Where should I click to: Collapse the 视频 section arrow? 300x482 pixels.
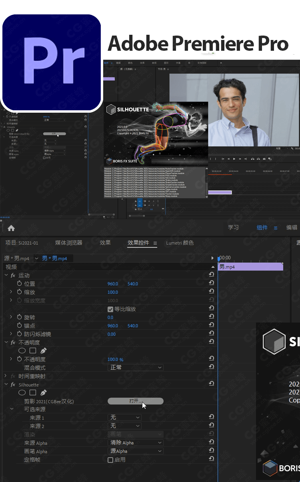coord(213,267)
